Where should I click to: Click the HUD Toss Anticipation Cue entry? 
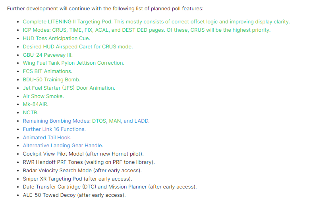pyautogui.click(x=56, y=38)
